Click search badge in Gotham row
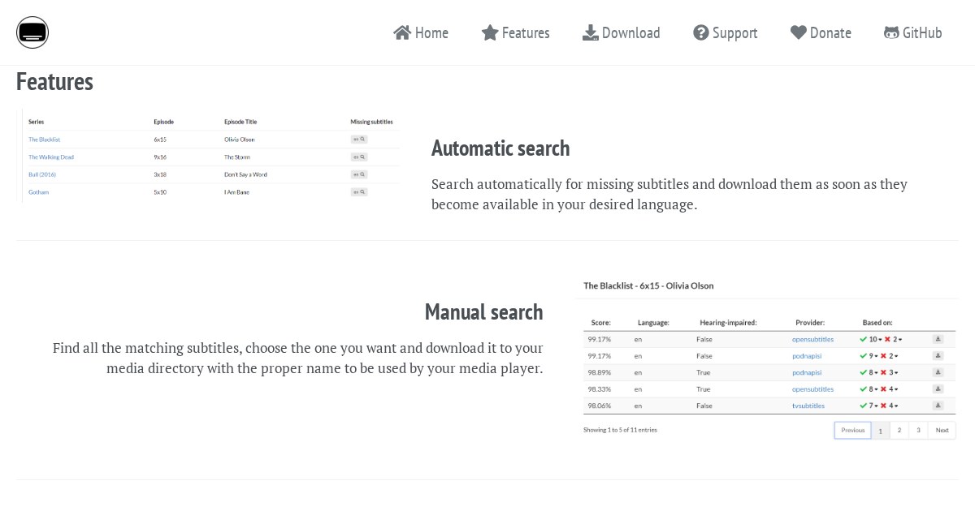 (359, 192)
